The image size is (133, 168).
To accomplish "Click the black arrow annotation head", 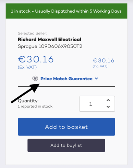I will point(35,87).
